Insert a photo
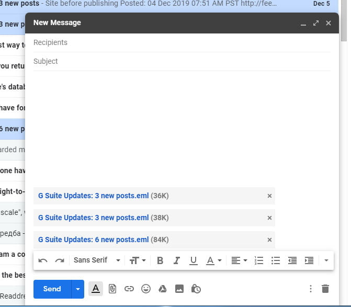Viewport: 351px width, 307px height. [179, 289]
